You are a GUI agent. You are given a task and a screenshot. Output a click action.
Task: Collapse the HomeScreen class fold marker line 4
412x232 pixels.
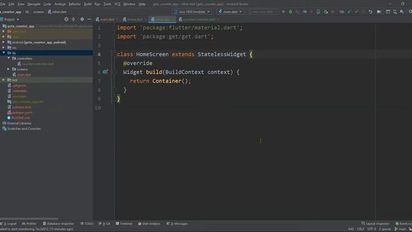115,54
